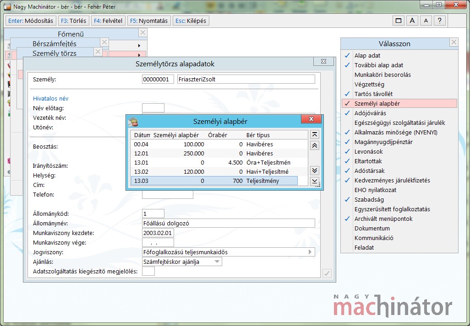Toggle the Szabadság checkmark item

[x=369, y=199]
